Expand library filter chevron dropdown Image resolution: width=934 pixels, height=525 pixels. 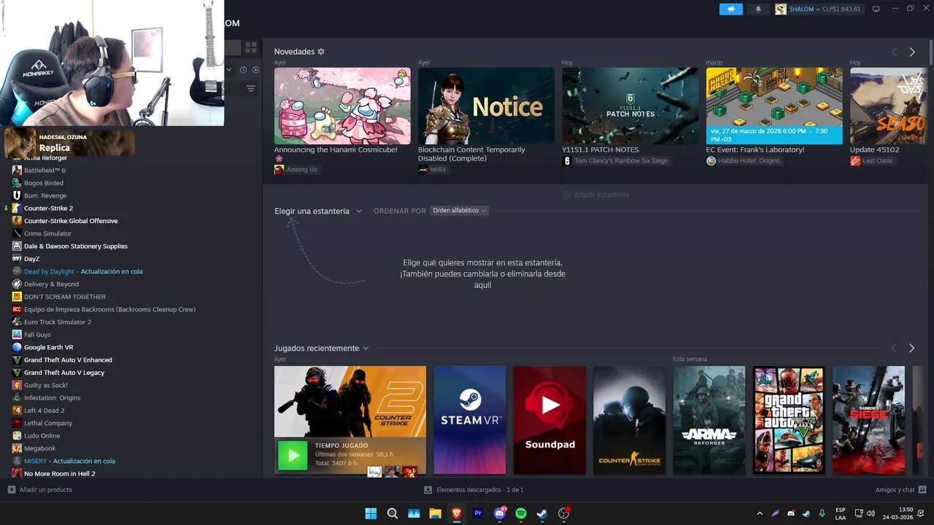(x=229, y=70)
